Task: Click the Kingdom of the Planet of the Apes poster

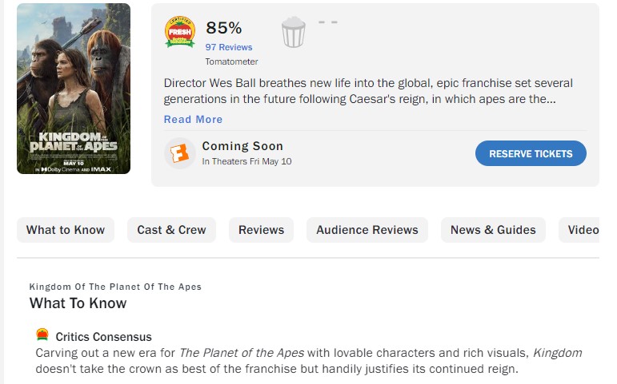Action: pos(74,89)
